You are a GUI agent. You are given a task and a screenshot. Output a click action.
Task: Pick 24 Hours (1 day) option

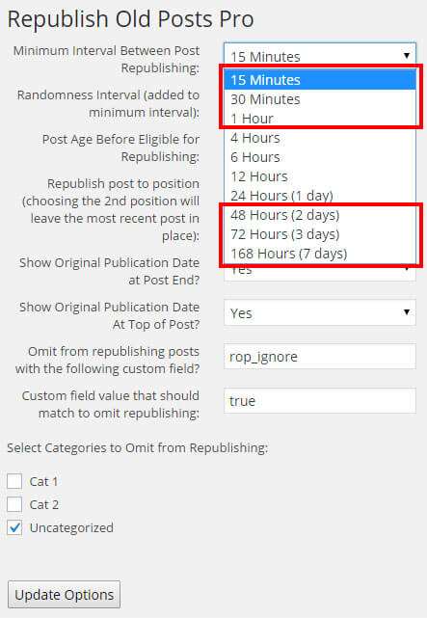pyautogui.click(x=320, y=196)
